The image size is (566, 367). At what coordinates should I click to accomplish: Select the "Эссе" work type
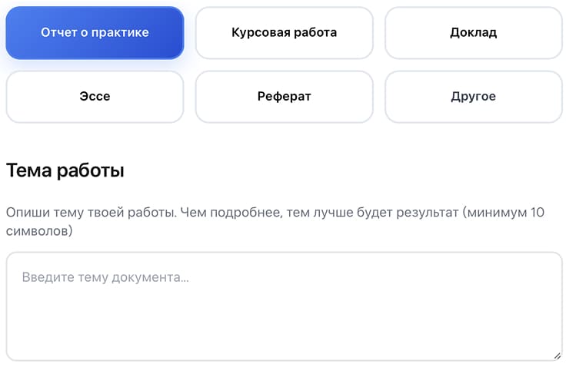[95, 97]
